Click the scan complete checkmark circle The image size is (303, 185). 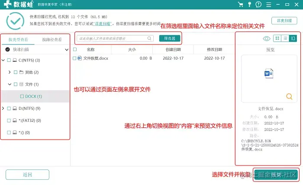tap(15, 21)
